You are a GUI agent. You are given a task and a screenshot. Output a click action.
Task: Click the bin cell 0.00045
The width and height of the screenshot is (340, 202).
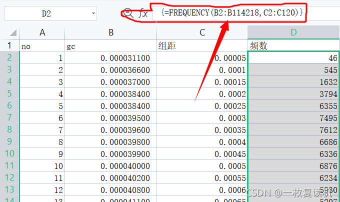click(202, 153)
